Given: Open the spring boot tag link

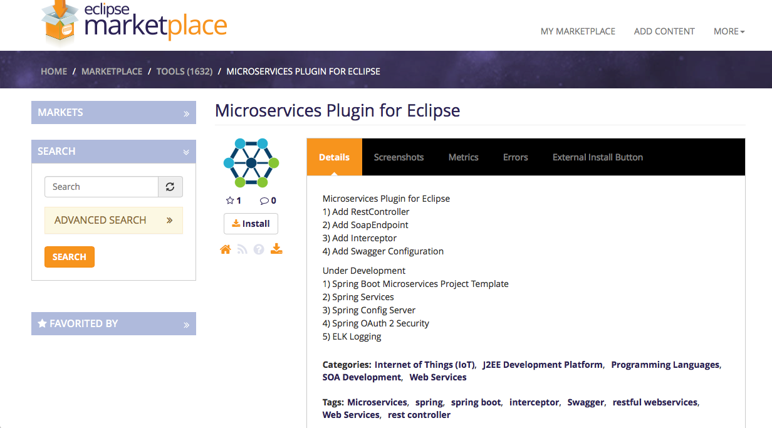Looking at the screenshot, I should coord(476,402).
